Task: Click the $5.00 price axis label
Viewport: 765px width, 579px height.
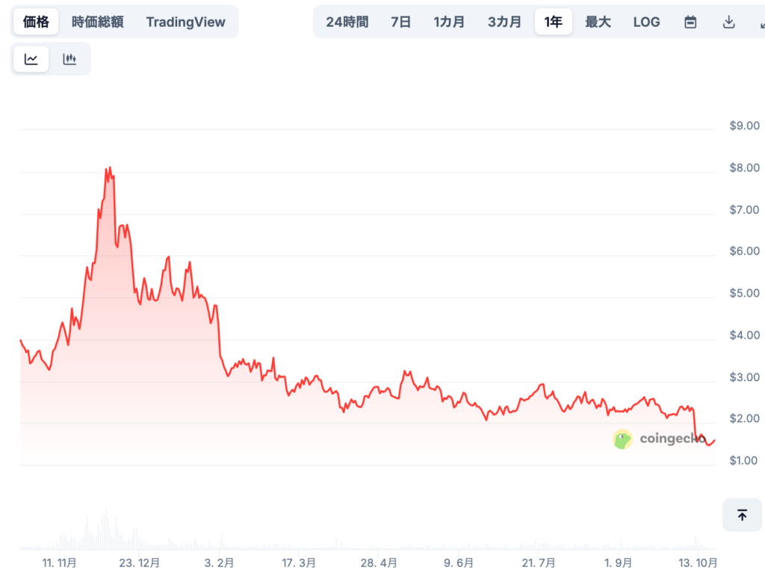Action: coord(744,293)
